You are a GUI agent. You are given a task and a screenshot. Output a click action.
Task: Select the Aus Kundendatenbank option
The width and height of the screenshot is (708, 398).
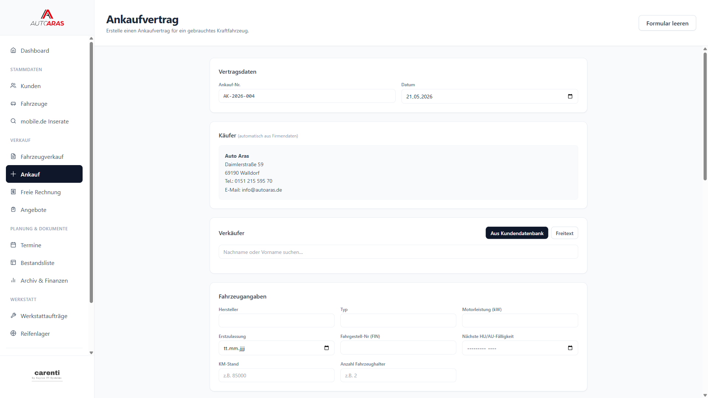pyautogui.click(x=517, y=233)
